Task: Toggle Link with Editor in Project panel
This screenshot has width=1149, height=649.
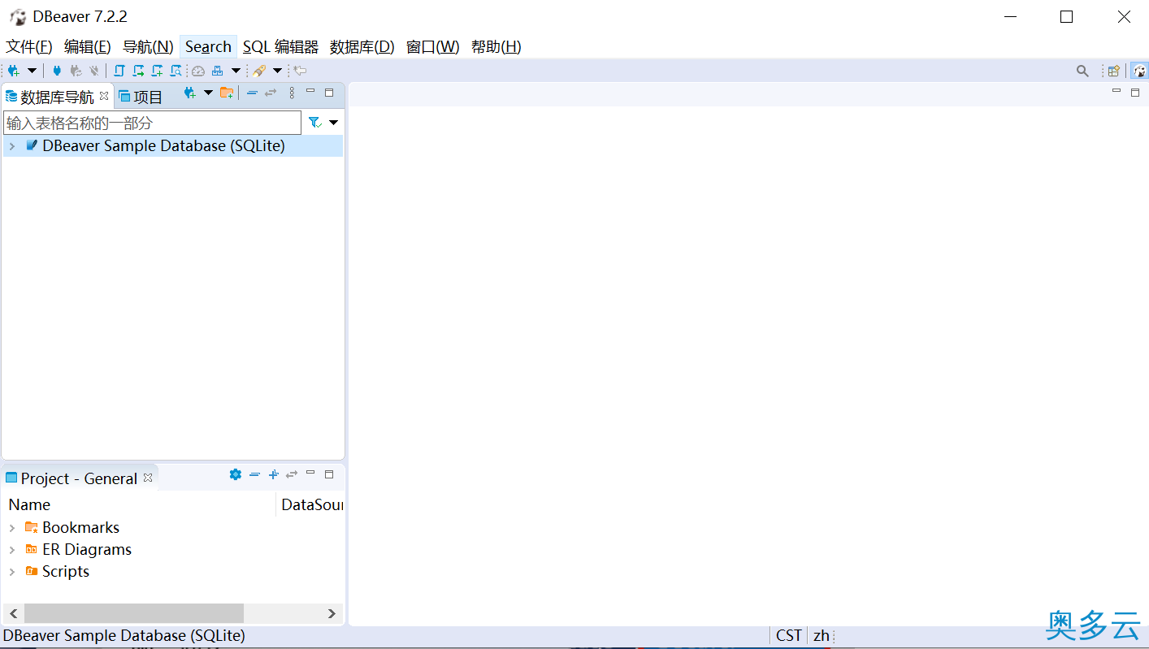Action: 292,474
